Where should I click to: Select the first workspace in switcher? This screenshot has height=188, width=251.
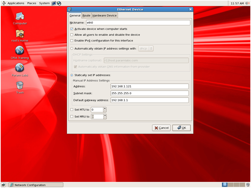225,185
